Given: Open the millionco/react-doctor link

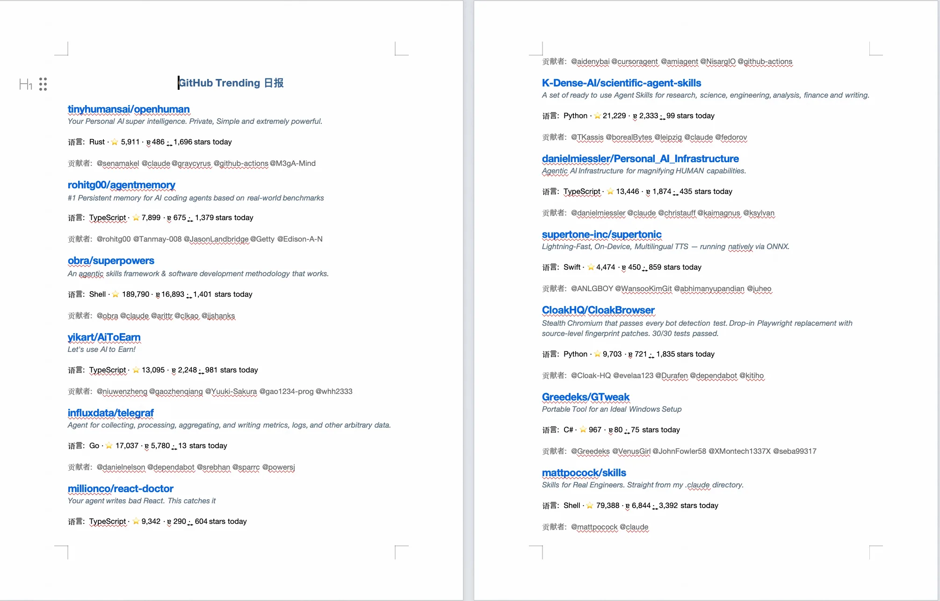Looking at the screenshot, I should coord(121,488).
